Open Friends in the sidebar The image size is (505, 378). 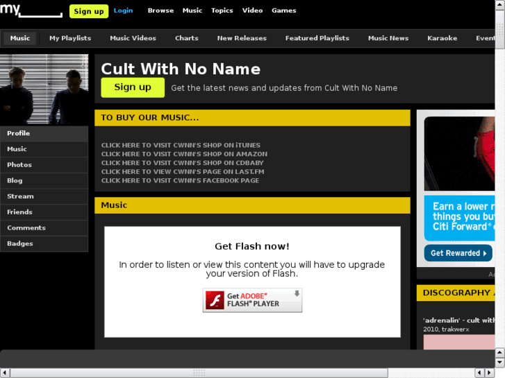(44, 212)
